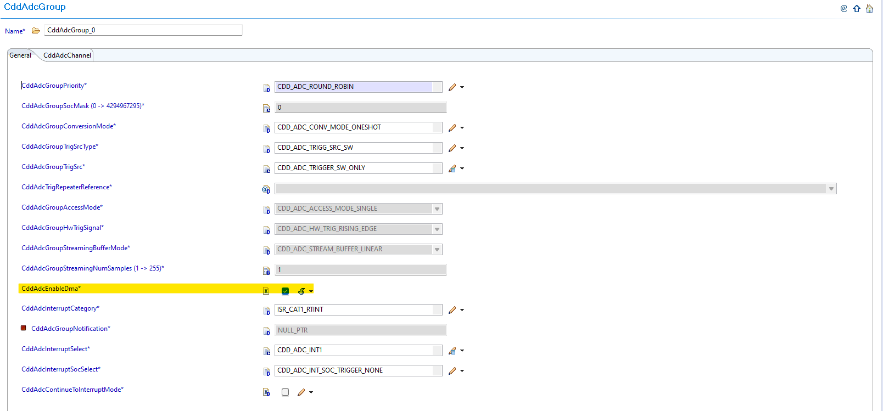Screen dimensions: 883x411
Task: Click the @ icon at top right
Action: pyautogui.click(x=844, y=8)
